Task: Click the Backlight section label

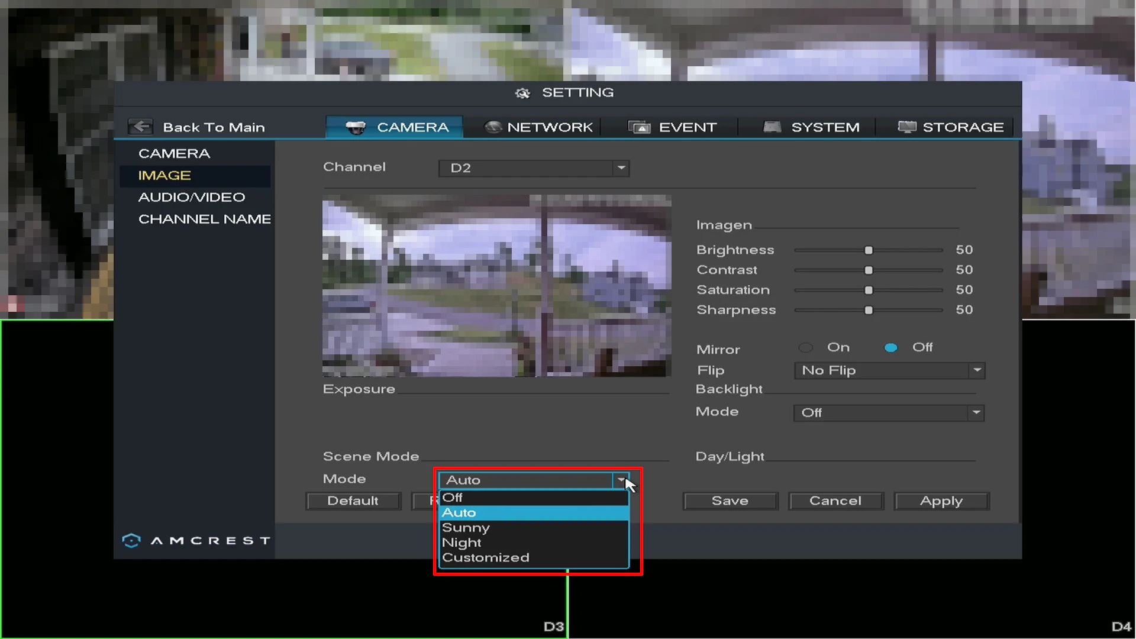Action: point(729,389)
